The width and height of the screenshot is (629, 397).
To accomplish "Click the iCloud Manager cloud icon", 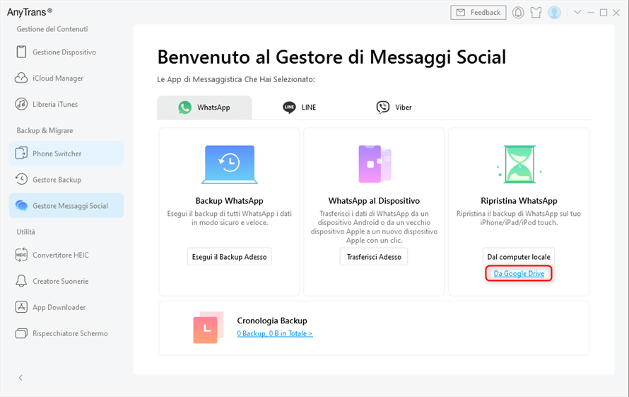I will tap(21, 78).
